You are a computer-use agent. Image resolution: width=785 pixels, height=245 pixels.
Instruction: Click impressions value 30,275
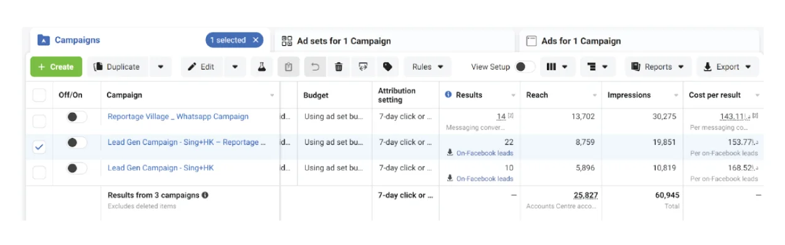[x=664, y=117]
